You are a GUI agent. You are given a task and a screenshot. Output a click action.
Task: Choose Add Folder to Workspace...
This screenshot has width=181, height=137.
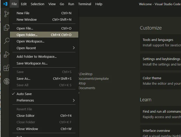click(44, 57)
